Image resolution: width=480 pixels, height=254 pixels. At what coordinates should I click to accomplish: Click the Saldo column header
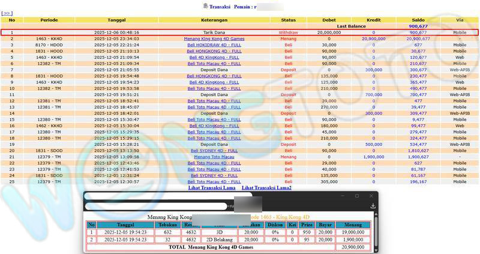(x=418, y=20)
